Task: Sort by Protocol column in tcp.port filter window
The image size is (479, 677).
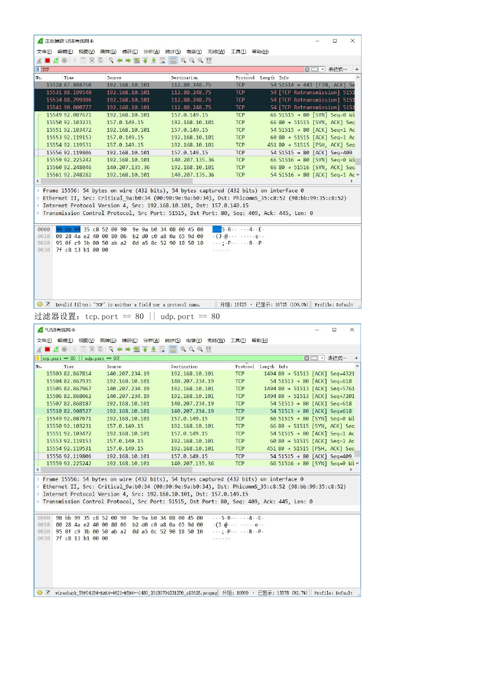Action: tap(245, 366)
